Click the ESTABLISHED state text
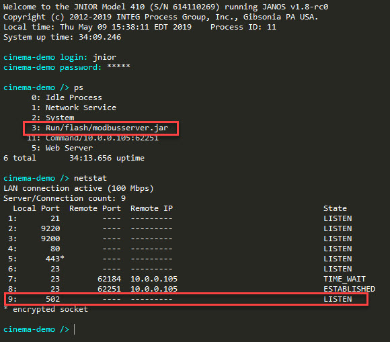Image resolution: width=390 pixels, height=342 pixels. [350, 289]
